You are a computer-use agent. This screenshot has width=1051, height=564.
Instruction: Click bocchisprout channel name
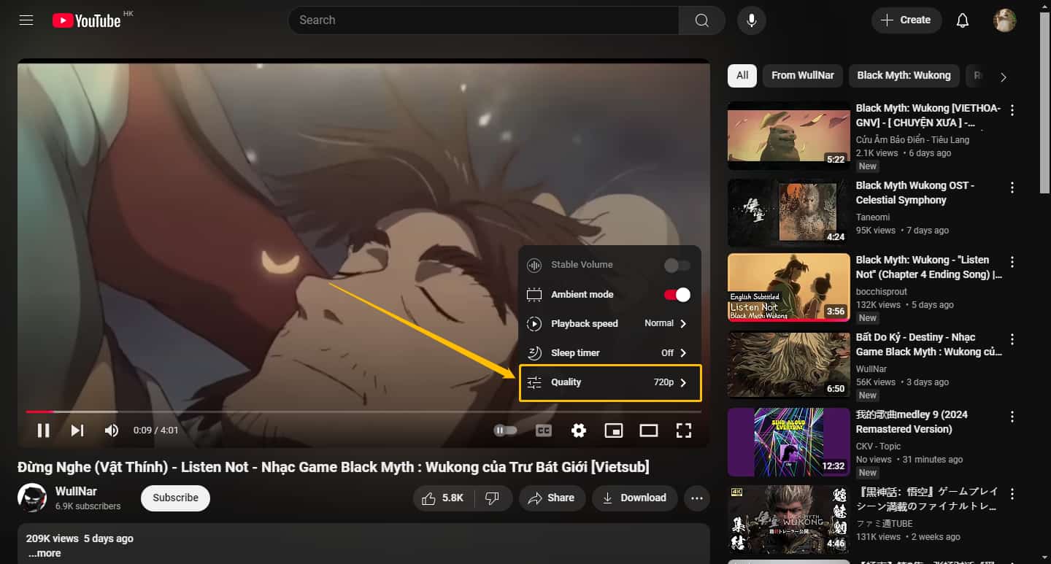pyautogui.click(x=882, y=291)
